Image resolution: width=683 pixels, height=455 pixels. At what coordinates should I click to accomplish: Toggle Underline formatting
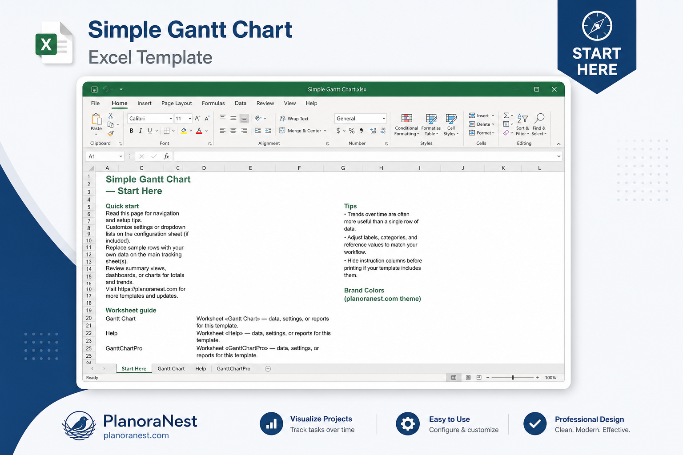tap(150, 131)
